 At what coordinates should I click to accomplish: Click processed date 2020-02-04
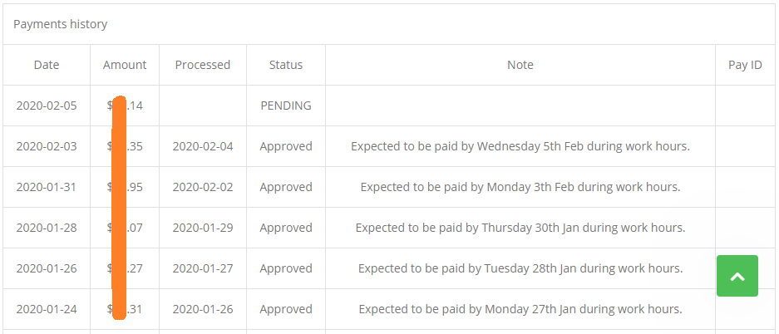click(x=203, y=146)
